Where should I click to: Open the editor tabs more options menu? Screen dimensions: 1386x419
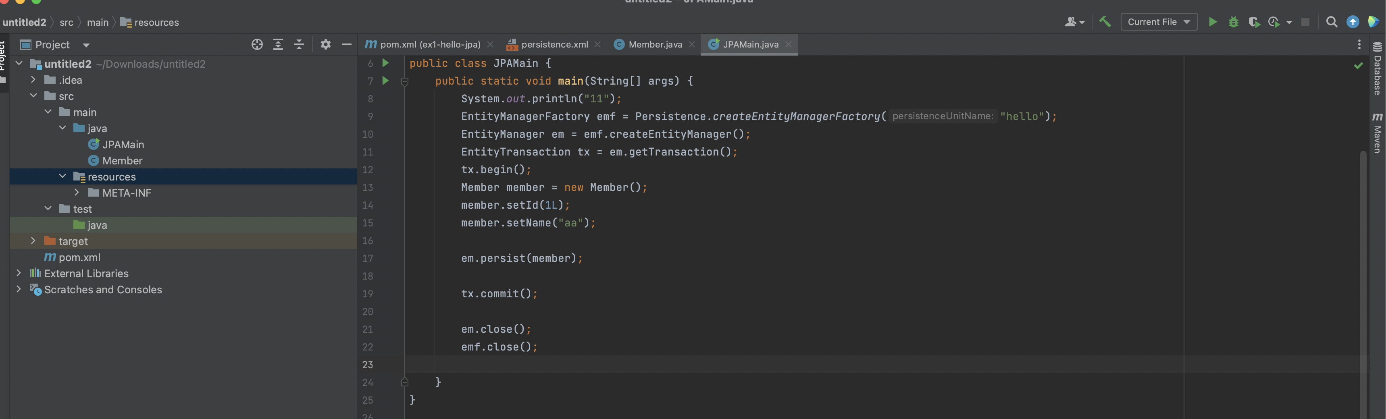[x=1359, y=45]
